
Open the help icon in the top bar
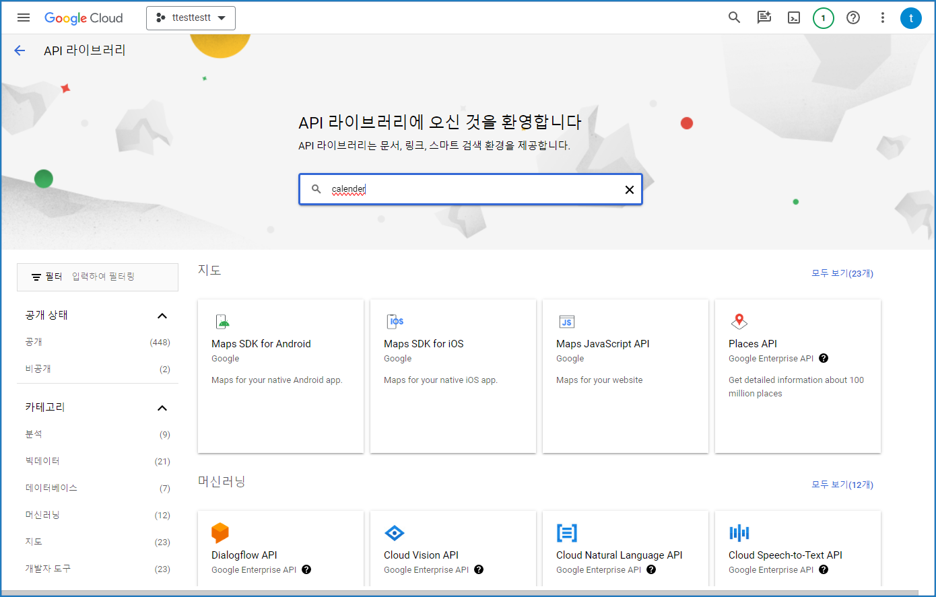[x=853, y=17]
